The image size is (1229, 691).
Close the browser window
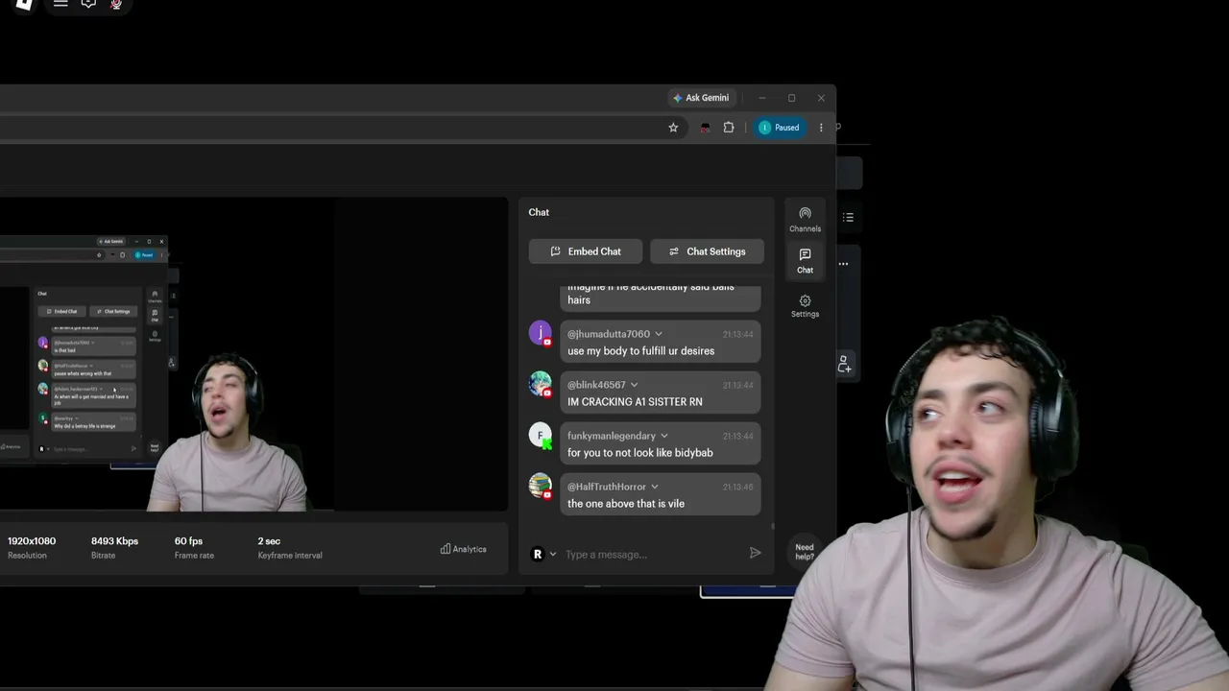(x=821, y=98)
